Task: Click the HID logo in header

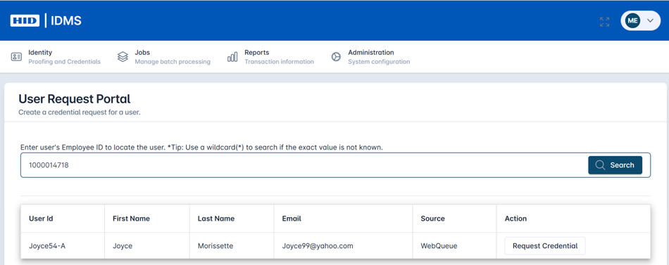Action: click(25, 20)
